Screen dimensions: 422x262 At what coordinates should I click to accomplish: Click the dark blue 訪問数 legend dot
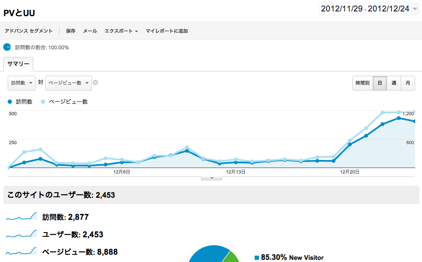pyautogui.click(x=10, y=102)
